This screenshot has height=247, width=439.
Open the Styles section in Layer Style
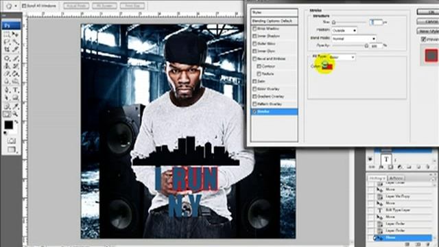click(274, 12)
